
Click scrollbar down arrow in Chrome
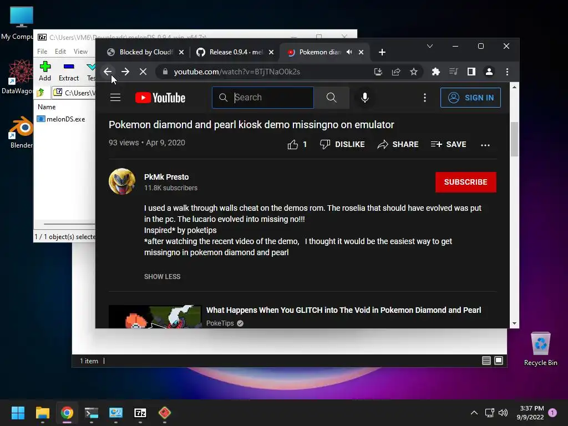(x=514, y=323)
